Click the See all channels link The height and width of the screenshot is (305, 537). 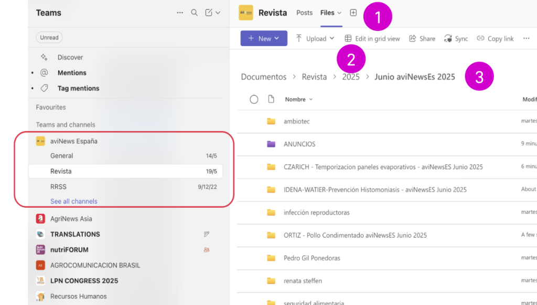click(73, 201)
